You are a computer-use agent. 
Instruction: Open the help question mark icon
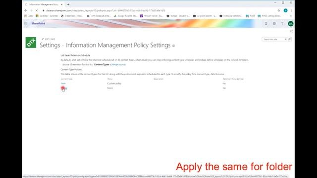(x=282, y=24)
